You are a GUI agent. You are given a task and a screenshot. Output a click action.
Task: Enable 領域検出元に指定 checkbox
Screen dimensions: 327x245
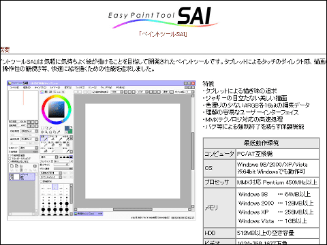[10, 161]
